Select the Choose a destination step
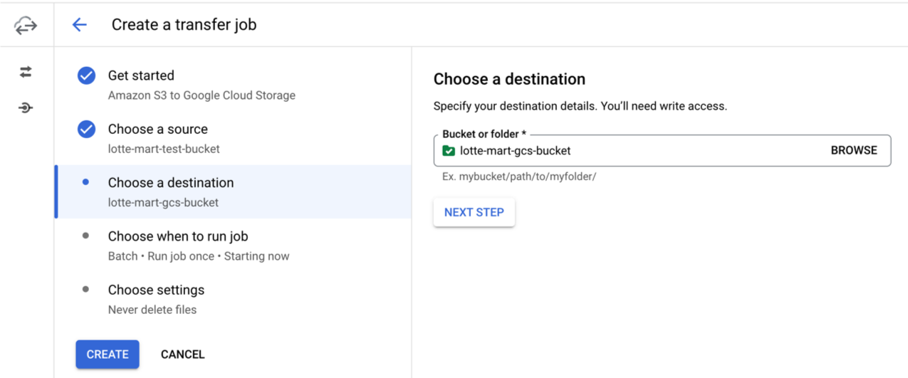908x378 pixels. click(x=171, y=183)
